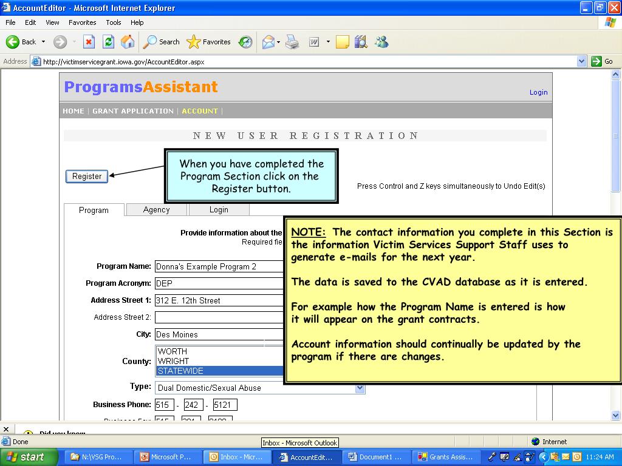Click the page icon in address bar
Image resolution: width=622 pixels, height=466 pixels.
[36, 61]
